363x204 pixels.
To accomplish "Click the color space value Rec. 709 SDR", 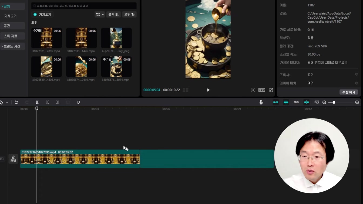I will 317,46.
